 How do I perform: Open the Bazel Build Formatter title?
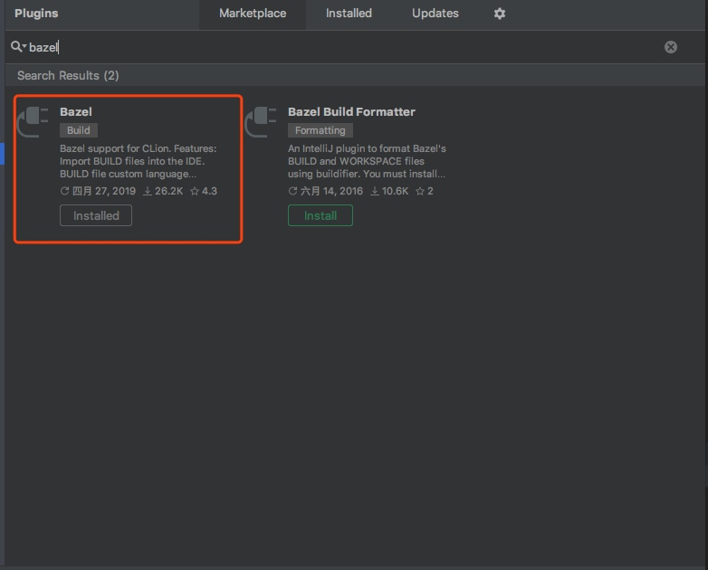click(x=351, y=112)
